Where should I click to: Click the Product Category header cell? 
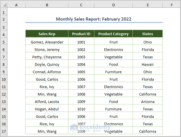pyautogui.click(x=113, y=34)
